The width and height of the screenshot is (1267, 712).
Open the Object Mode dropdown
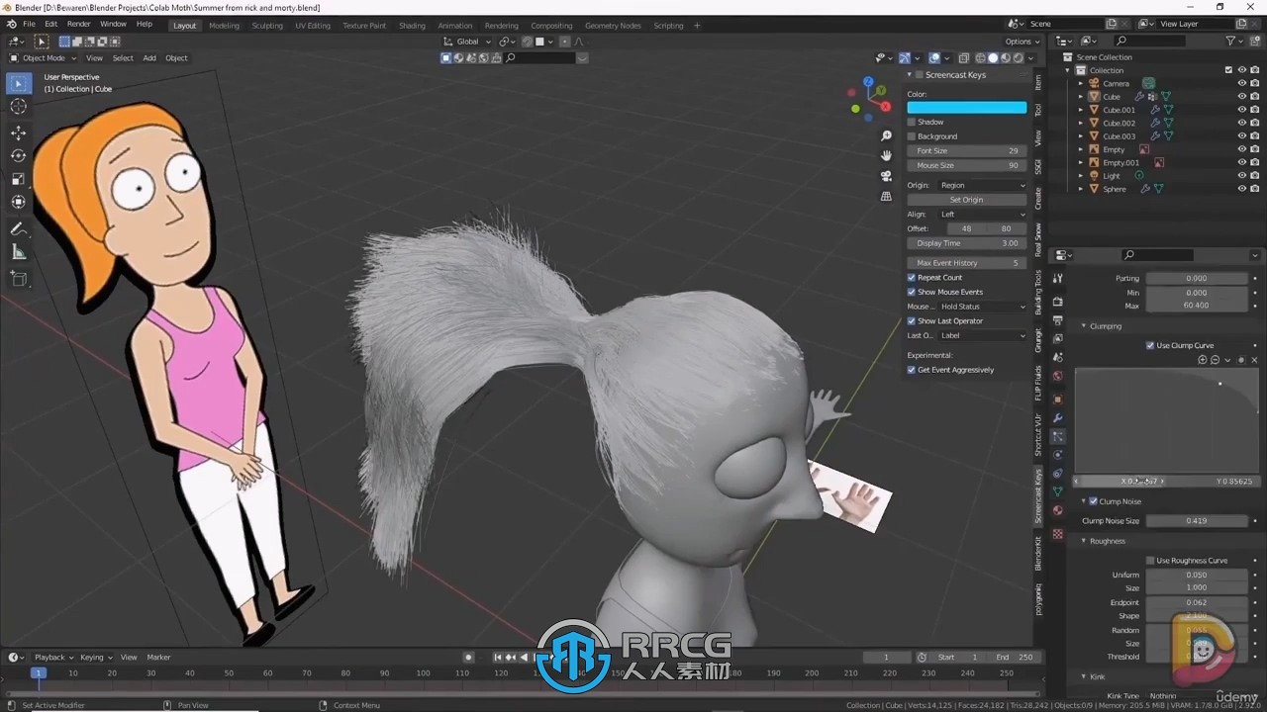[42, 57]
